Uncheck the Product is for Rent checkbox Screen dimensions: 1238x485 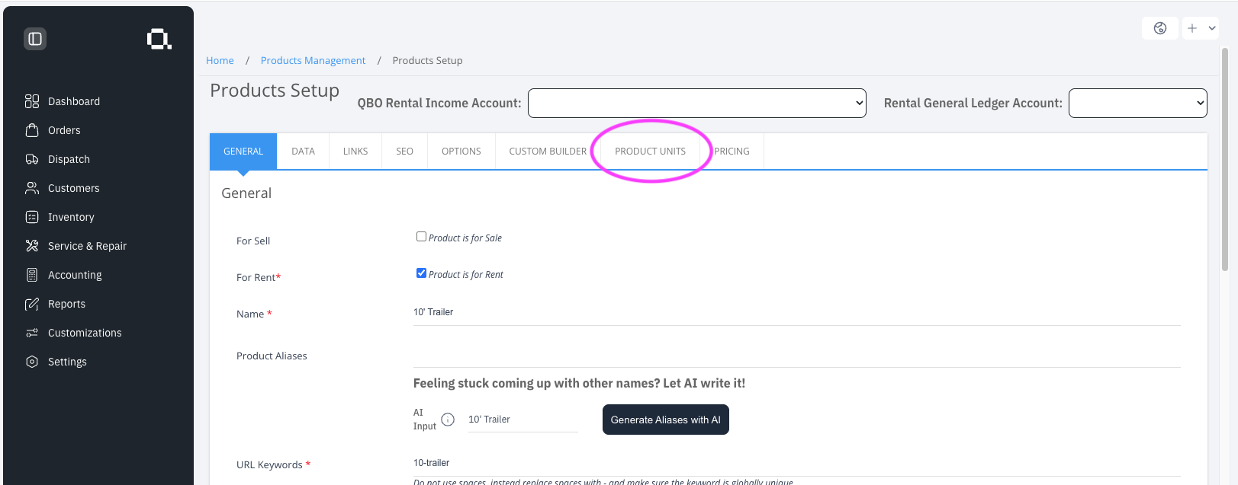click(x=421, y=273)
